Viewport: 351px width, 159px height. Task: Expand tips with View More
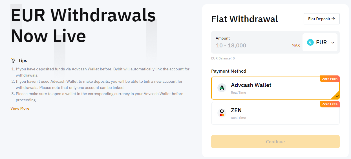click(x=20, y=108)
